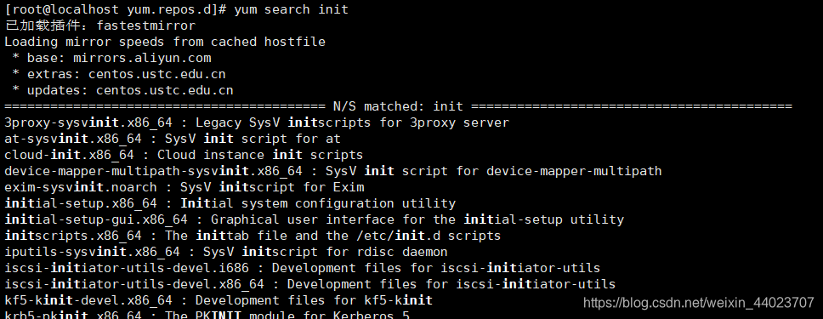
Task: Click the 'initial-setup-gui.x86_64' package name
Action: click(96, 219)
